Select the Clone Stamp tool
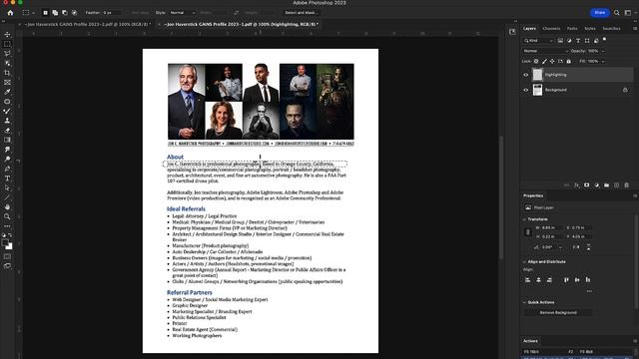This screenshot has width=639, height=359. coord(7,121)
